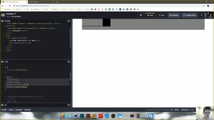
Task: Click the pencil icon to edit Untitled title
Action: tap(15, 14)
